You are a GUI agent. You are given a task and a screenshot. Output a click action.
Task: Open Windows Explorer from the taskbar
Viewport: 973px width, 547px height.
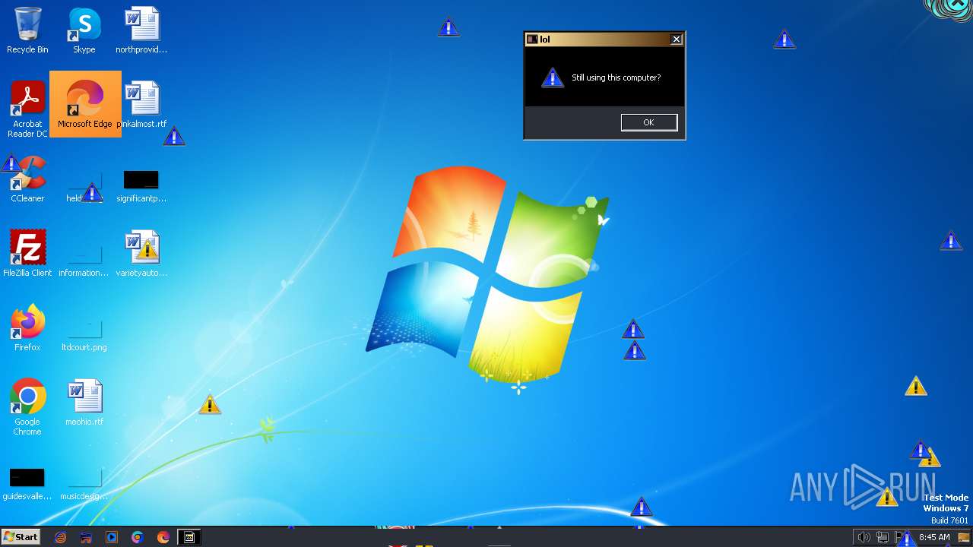point(86,537)
